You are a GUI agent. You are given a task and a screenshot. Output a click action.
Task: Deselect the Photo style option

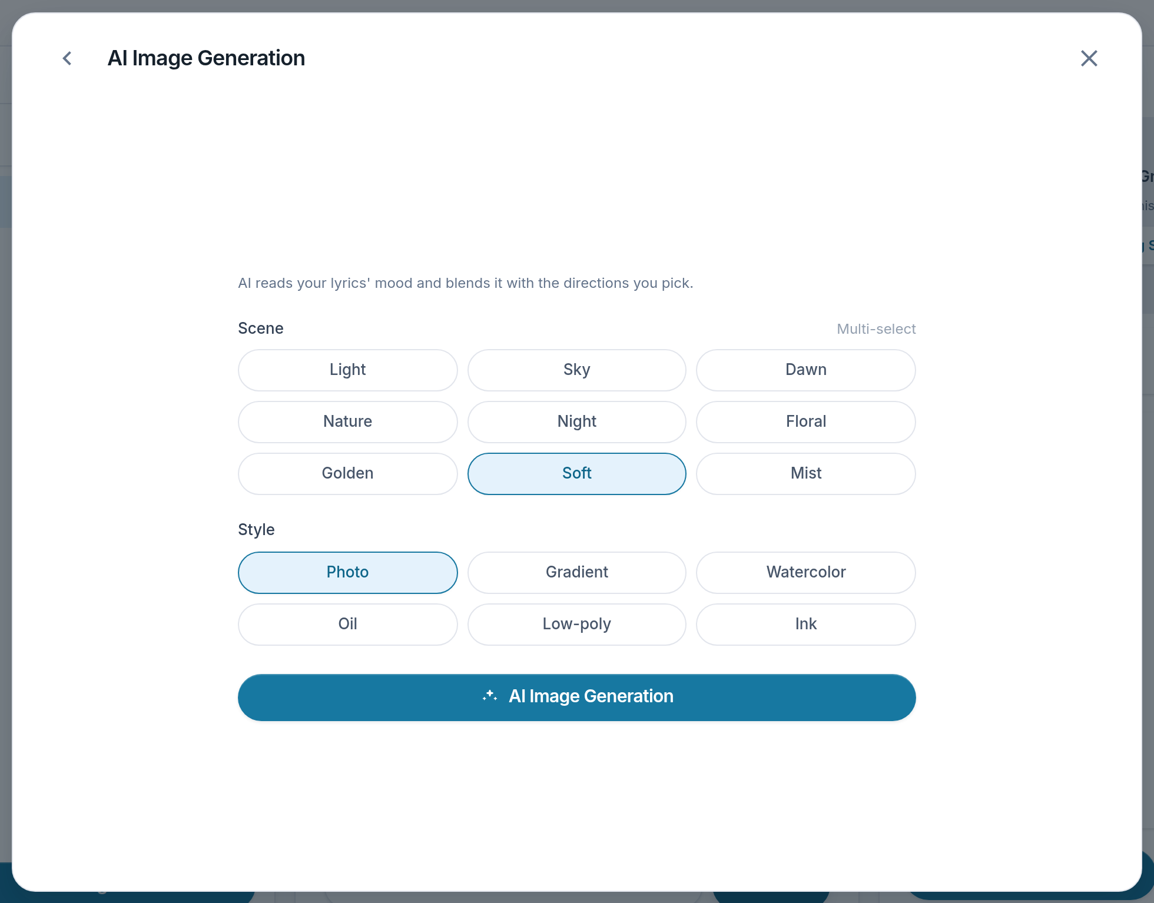[x=347, y=573]
